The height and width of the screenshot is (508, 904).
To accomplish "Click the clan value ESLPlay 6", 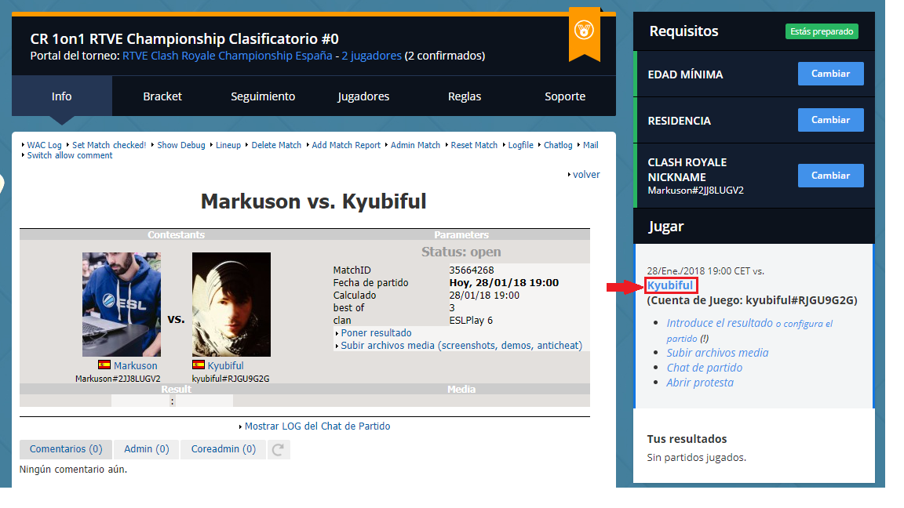I will (x=471, y=320).
